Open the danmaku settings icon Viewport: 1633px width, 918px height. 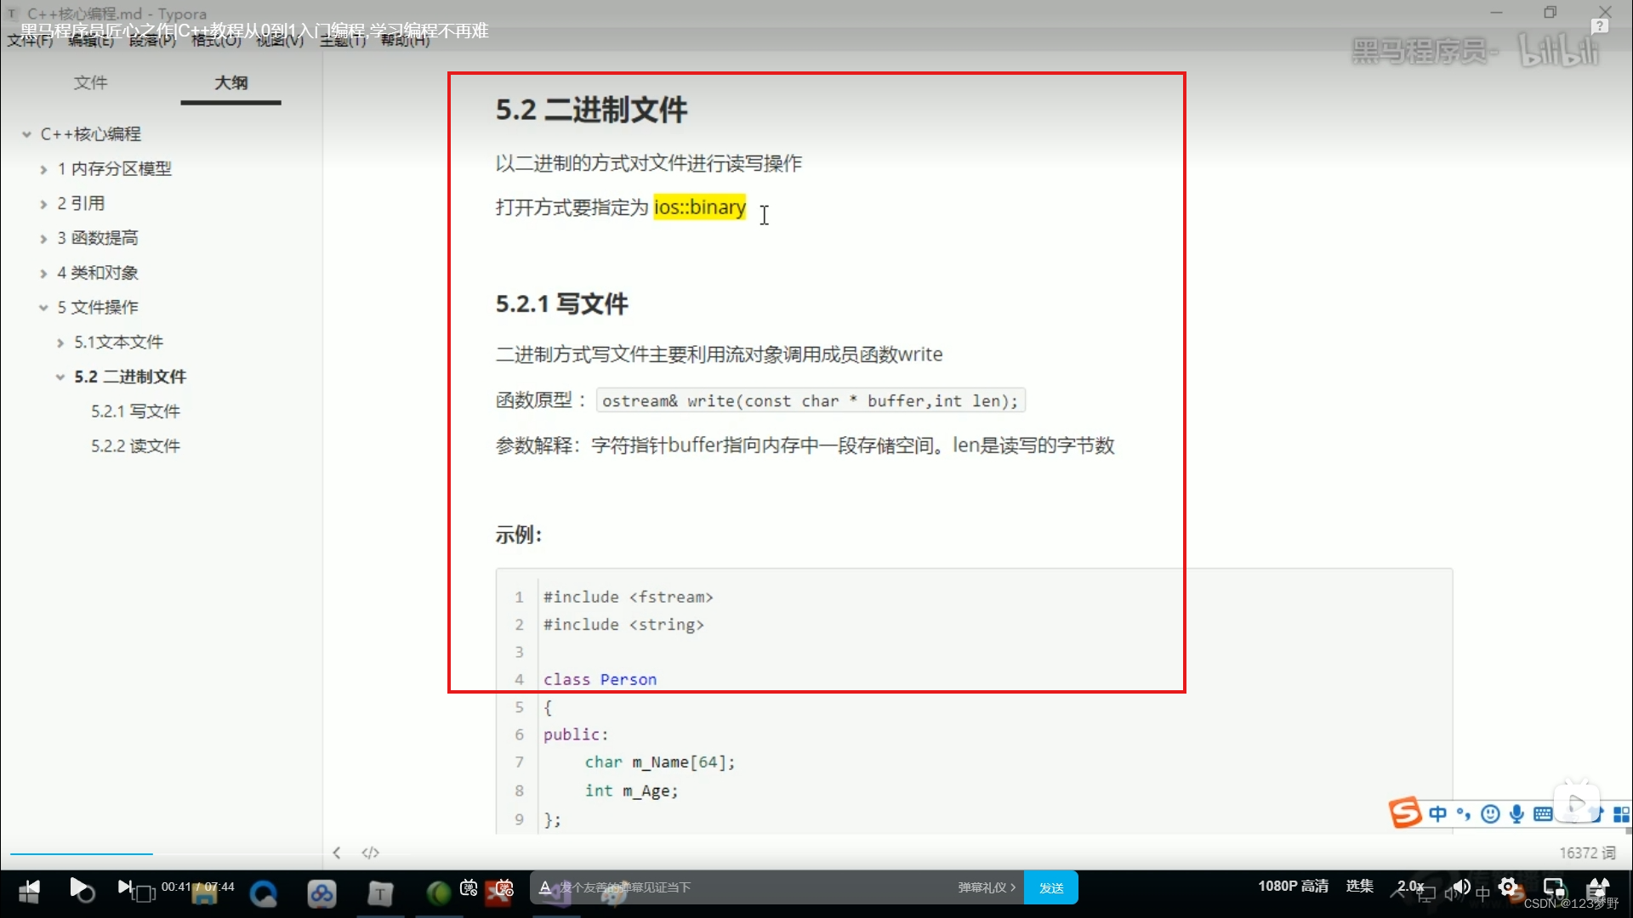(504, 888)
